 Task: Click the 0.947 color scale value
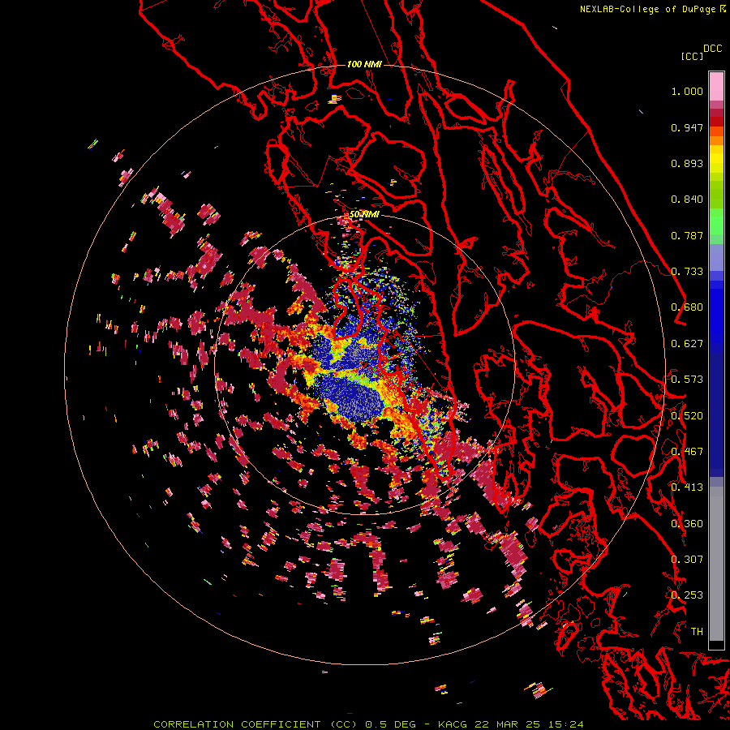click(687, 127)
